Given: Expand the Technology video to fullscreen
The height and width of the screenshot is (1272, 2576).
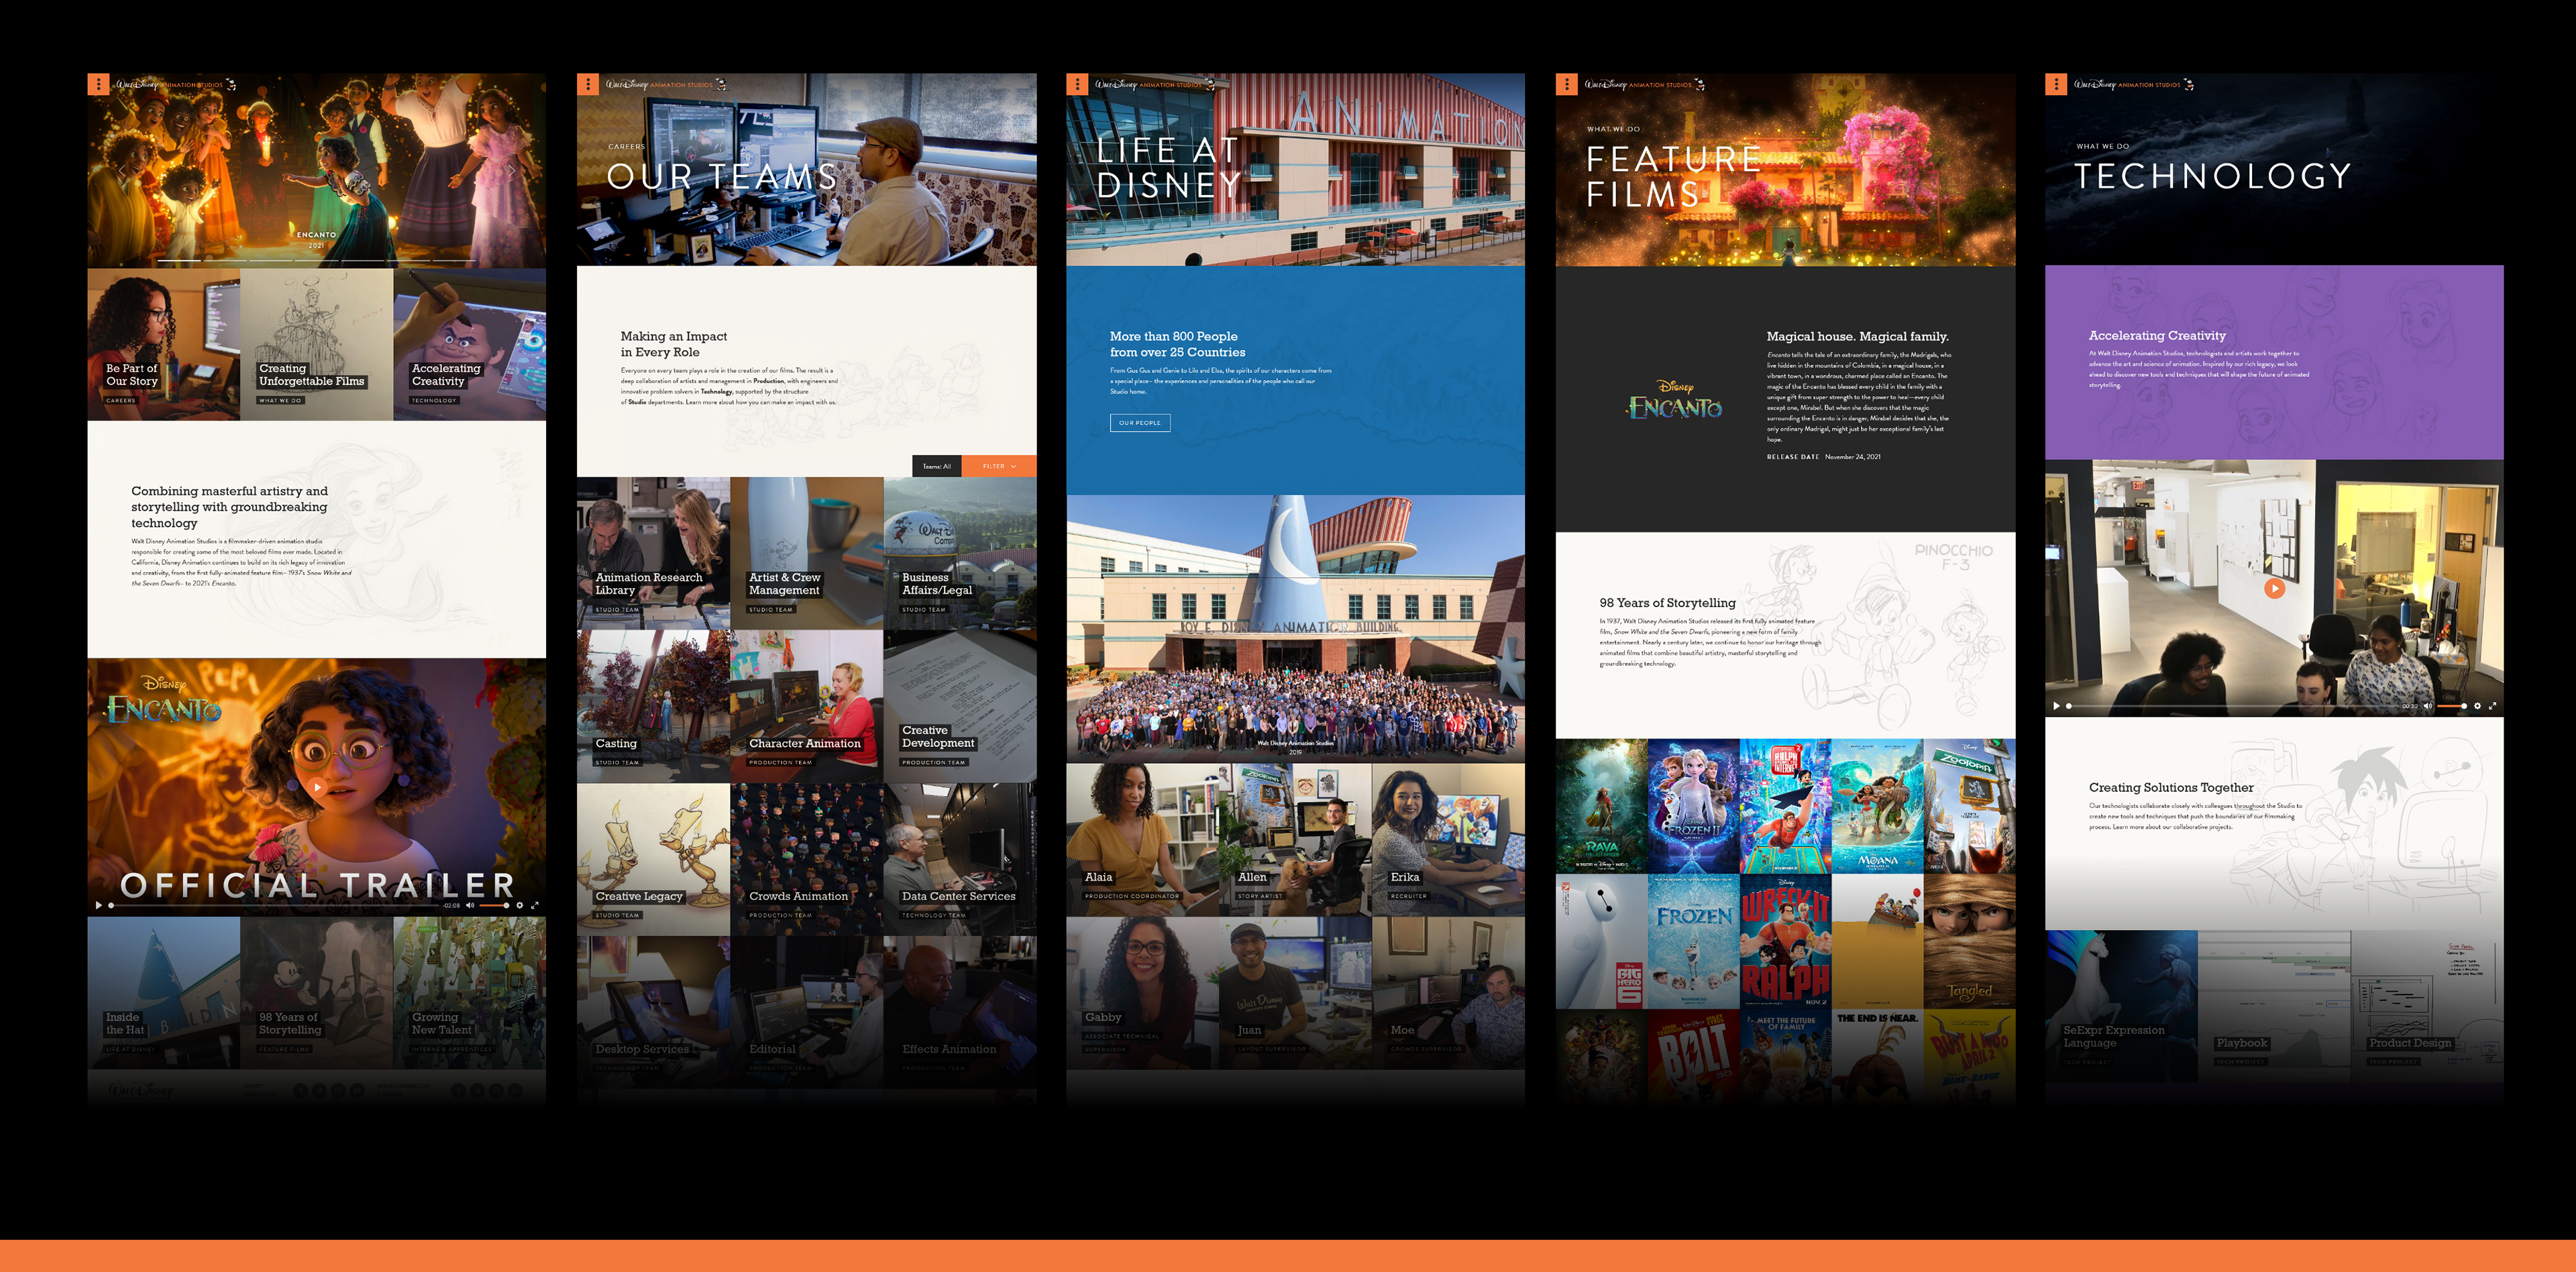Looking at the screenshot, I should pyautogui.click(x=2493, y=705).
